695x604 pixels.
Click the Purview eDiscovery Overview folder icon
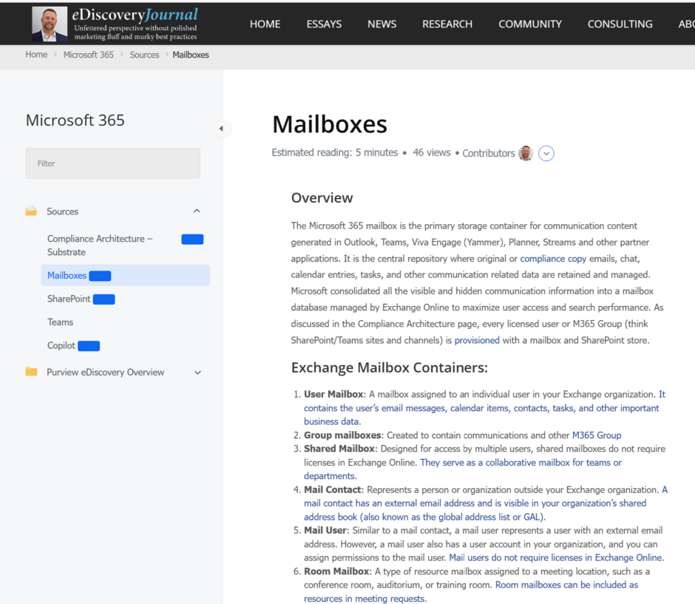point(30,373)
